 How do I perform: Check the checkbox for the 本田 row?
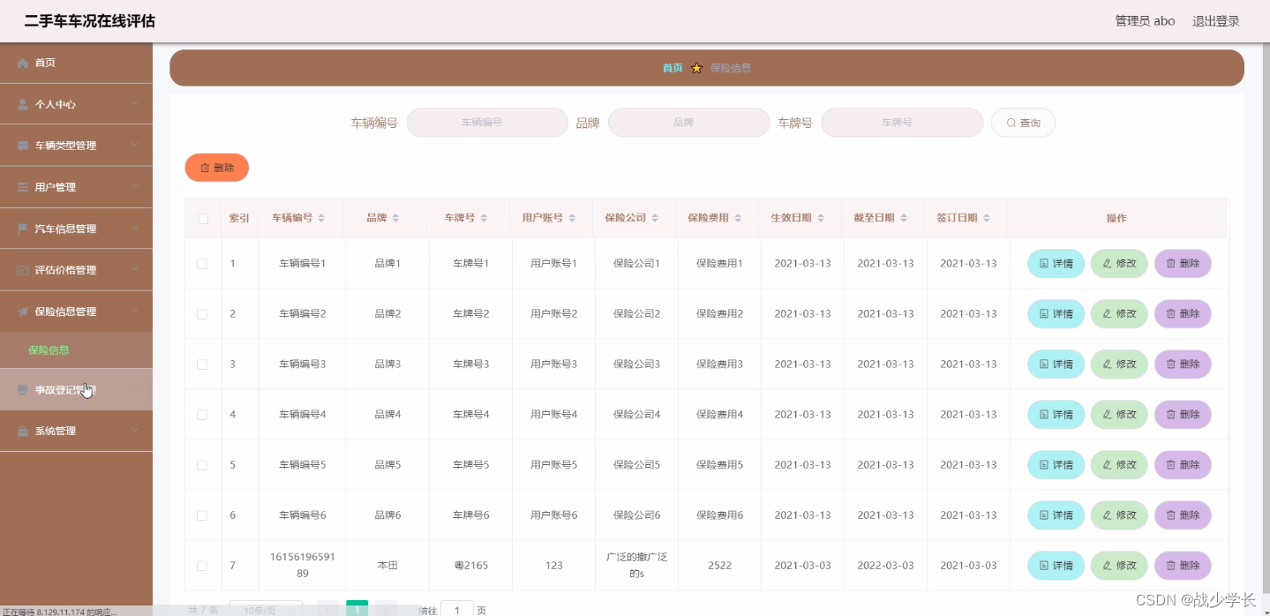tap(202, 566)
